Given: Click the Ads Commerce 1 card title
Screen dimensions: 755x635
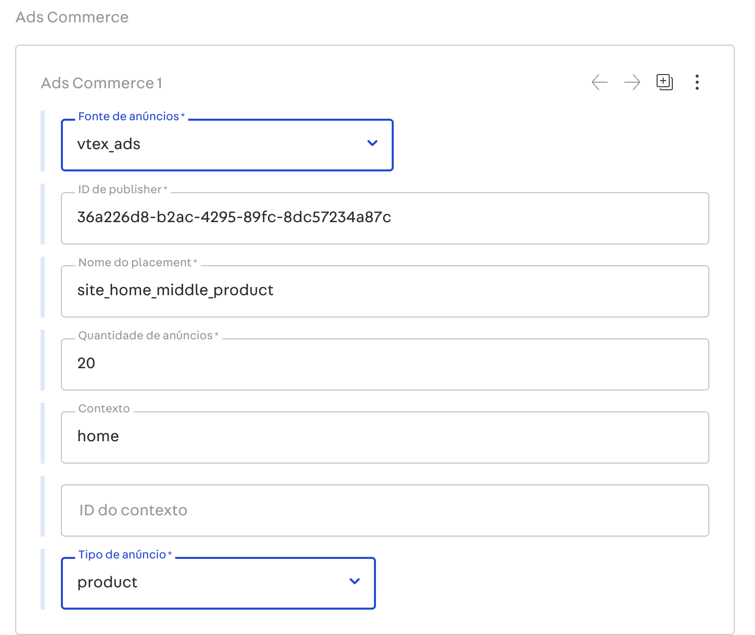Looking at the screenshot, I should pos(101,83).
